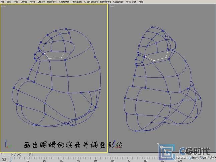
Task: Open the File menu
Action: click(x=2, y=2)
